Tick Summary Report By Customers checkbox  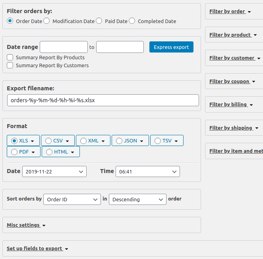tap(10, 66)
